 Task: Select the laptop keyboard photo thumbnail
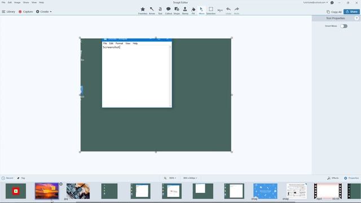(x=78, y=191)
